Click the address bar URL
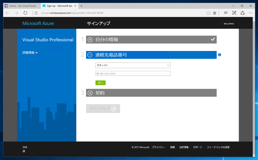The height and width of the screenshot is (160, 258). point(72,13)
